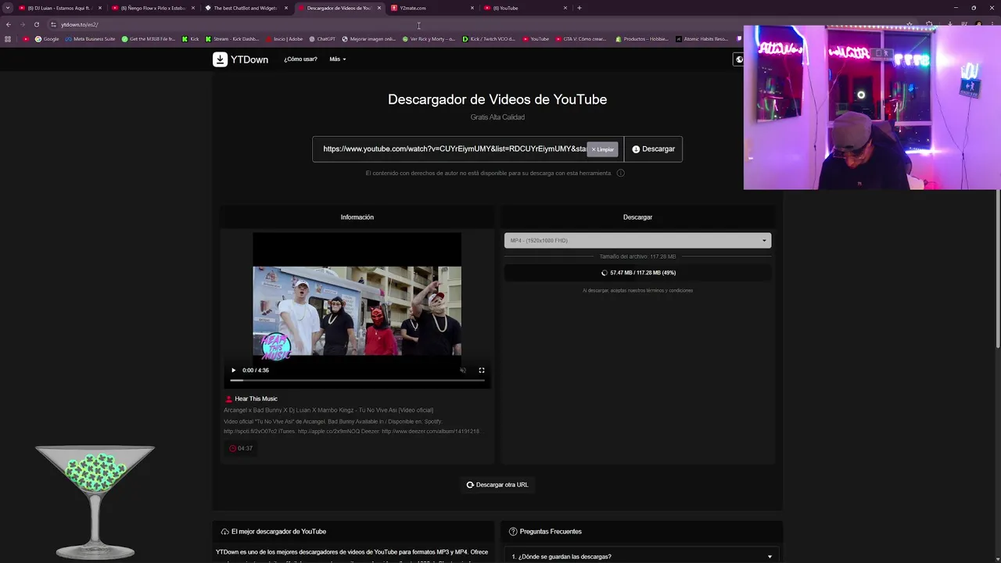Screen dimensions: 1001x563
Task: Click 'Tamaño del archivo: 117.28 MB' text
Action: point(637,256)
